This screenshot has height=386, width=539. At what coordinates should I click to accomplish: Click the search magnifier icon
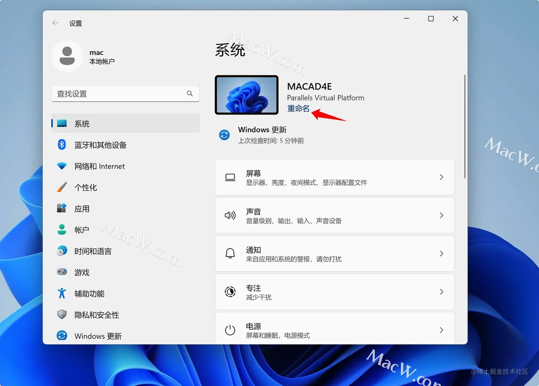coord(190,93)
